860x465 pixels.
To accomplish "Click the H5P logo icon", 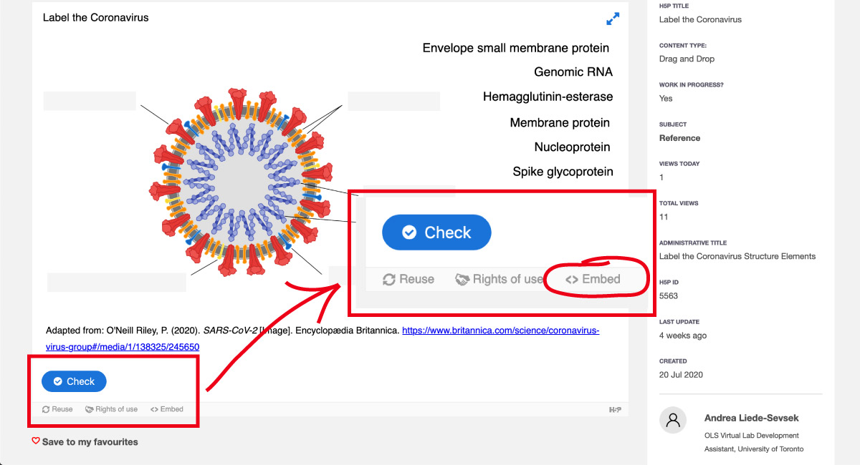I will tap(615, 409).
